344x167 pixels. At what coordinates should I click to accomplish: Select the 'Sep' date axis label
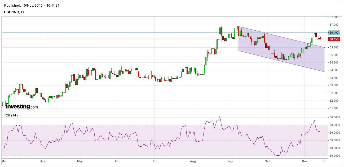click(x=230, y=161)
